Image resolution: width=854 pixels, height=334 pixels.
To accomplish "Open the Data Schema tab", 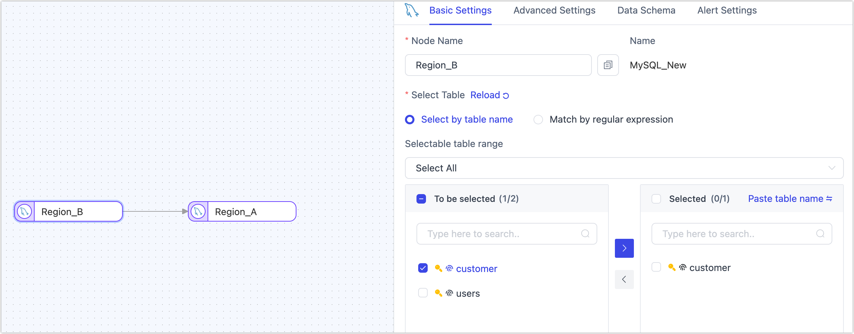I will [646, 11].
